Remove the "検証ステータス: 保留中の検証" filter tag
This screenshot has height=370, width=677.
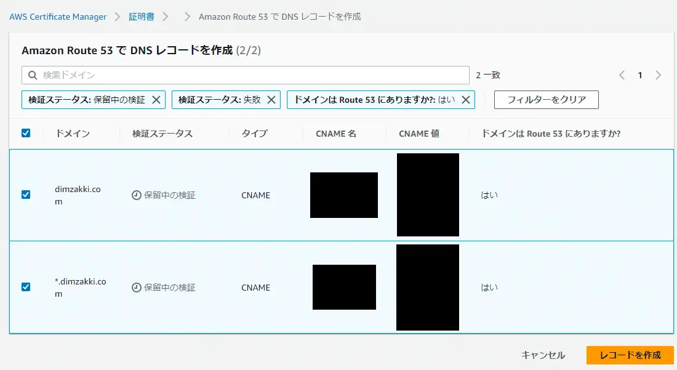click(158, 99)
